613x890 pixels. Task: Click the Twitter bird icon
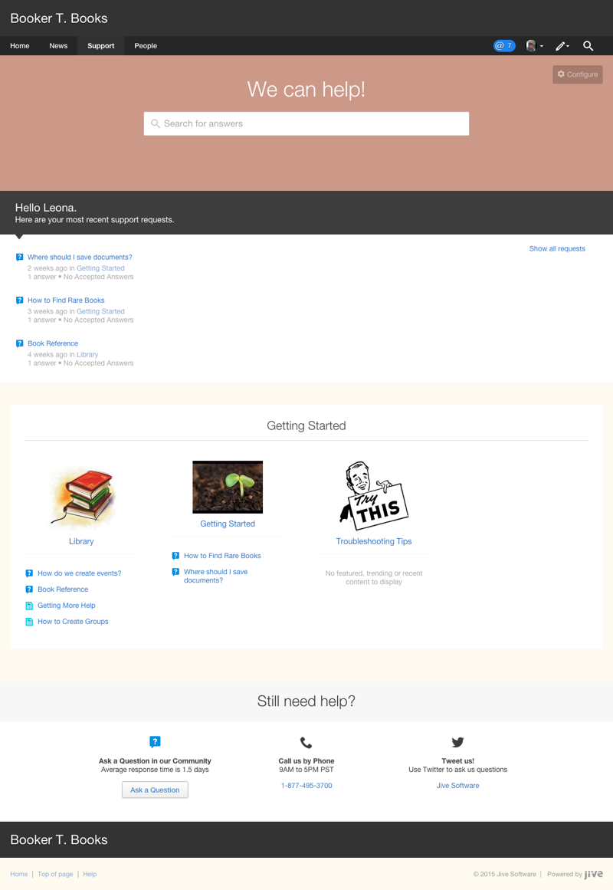[x=457, y=742]
